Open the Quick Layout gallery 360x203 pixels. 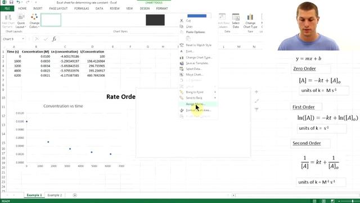pyautogui.click(x=21, y=21)
